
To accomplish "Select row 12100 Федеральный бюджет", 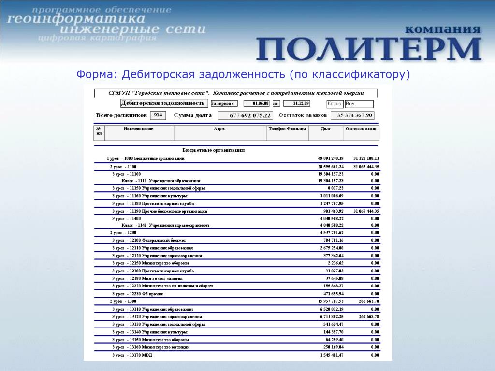I will tap(237, 241).
